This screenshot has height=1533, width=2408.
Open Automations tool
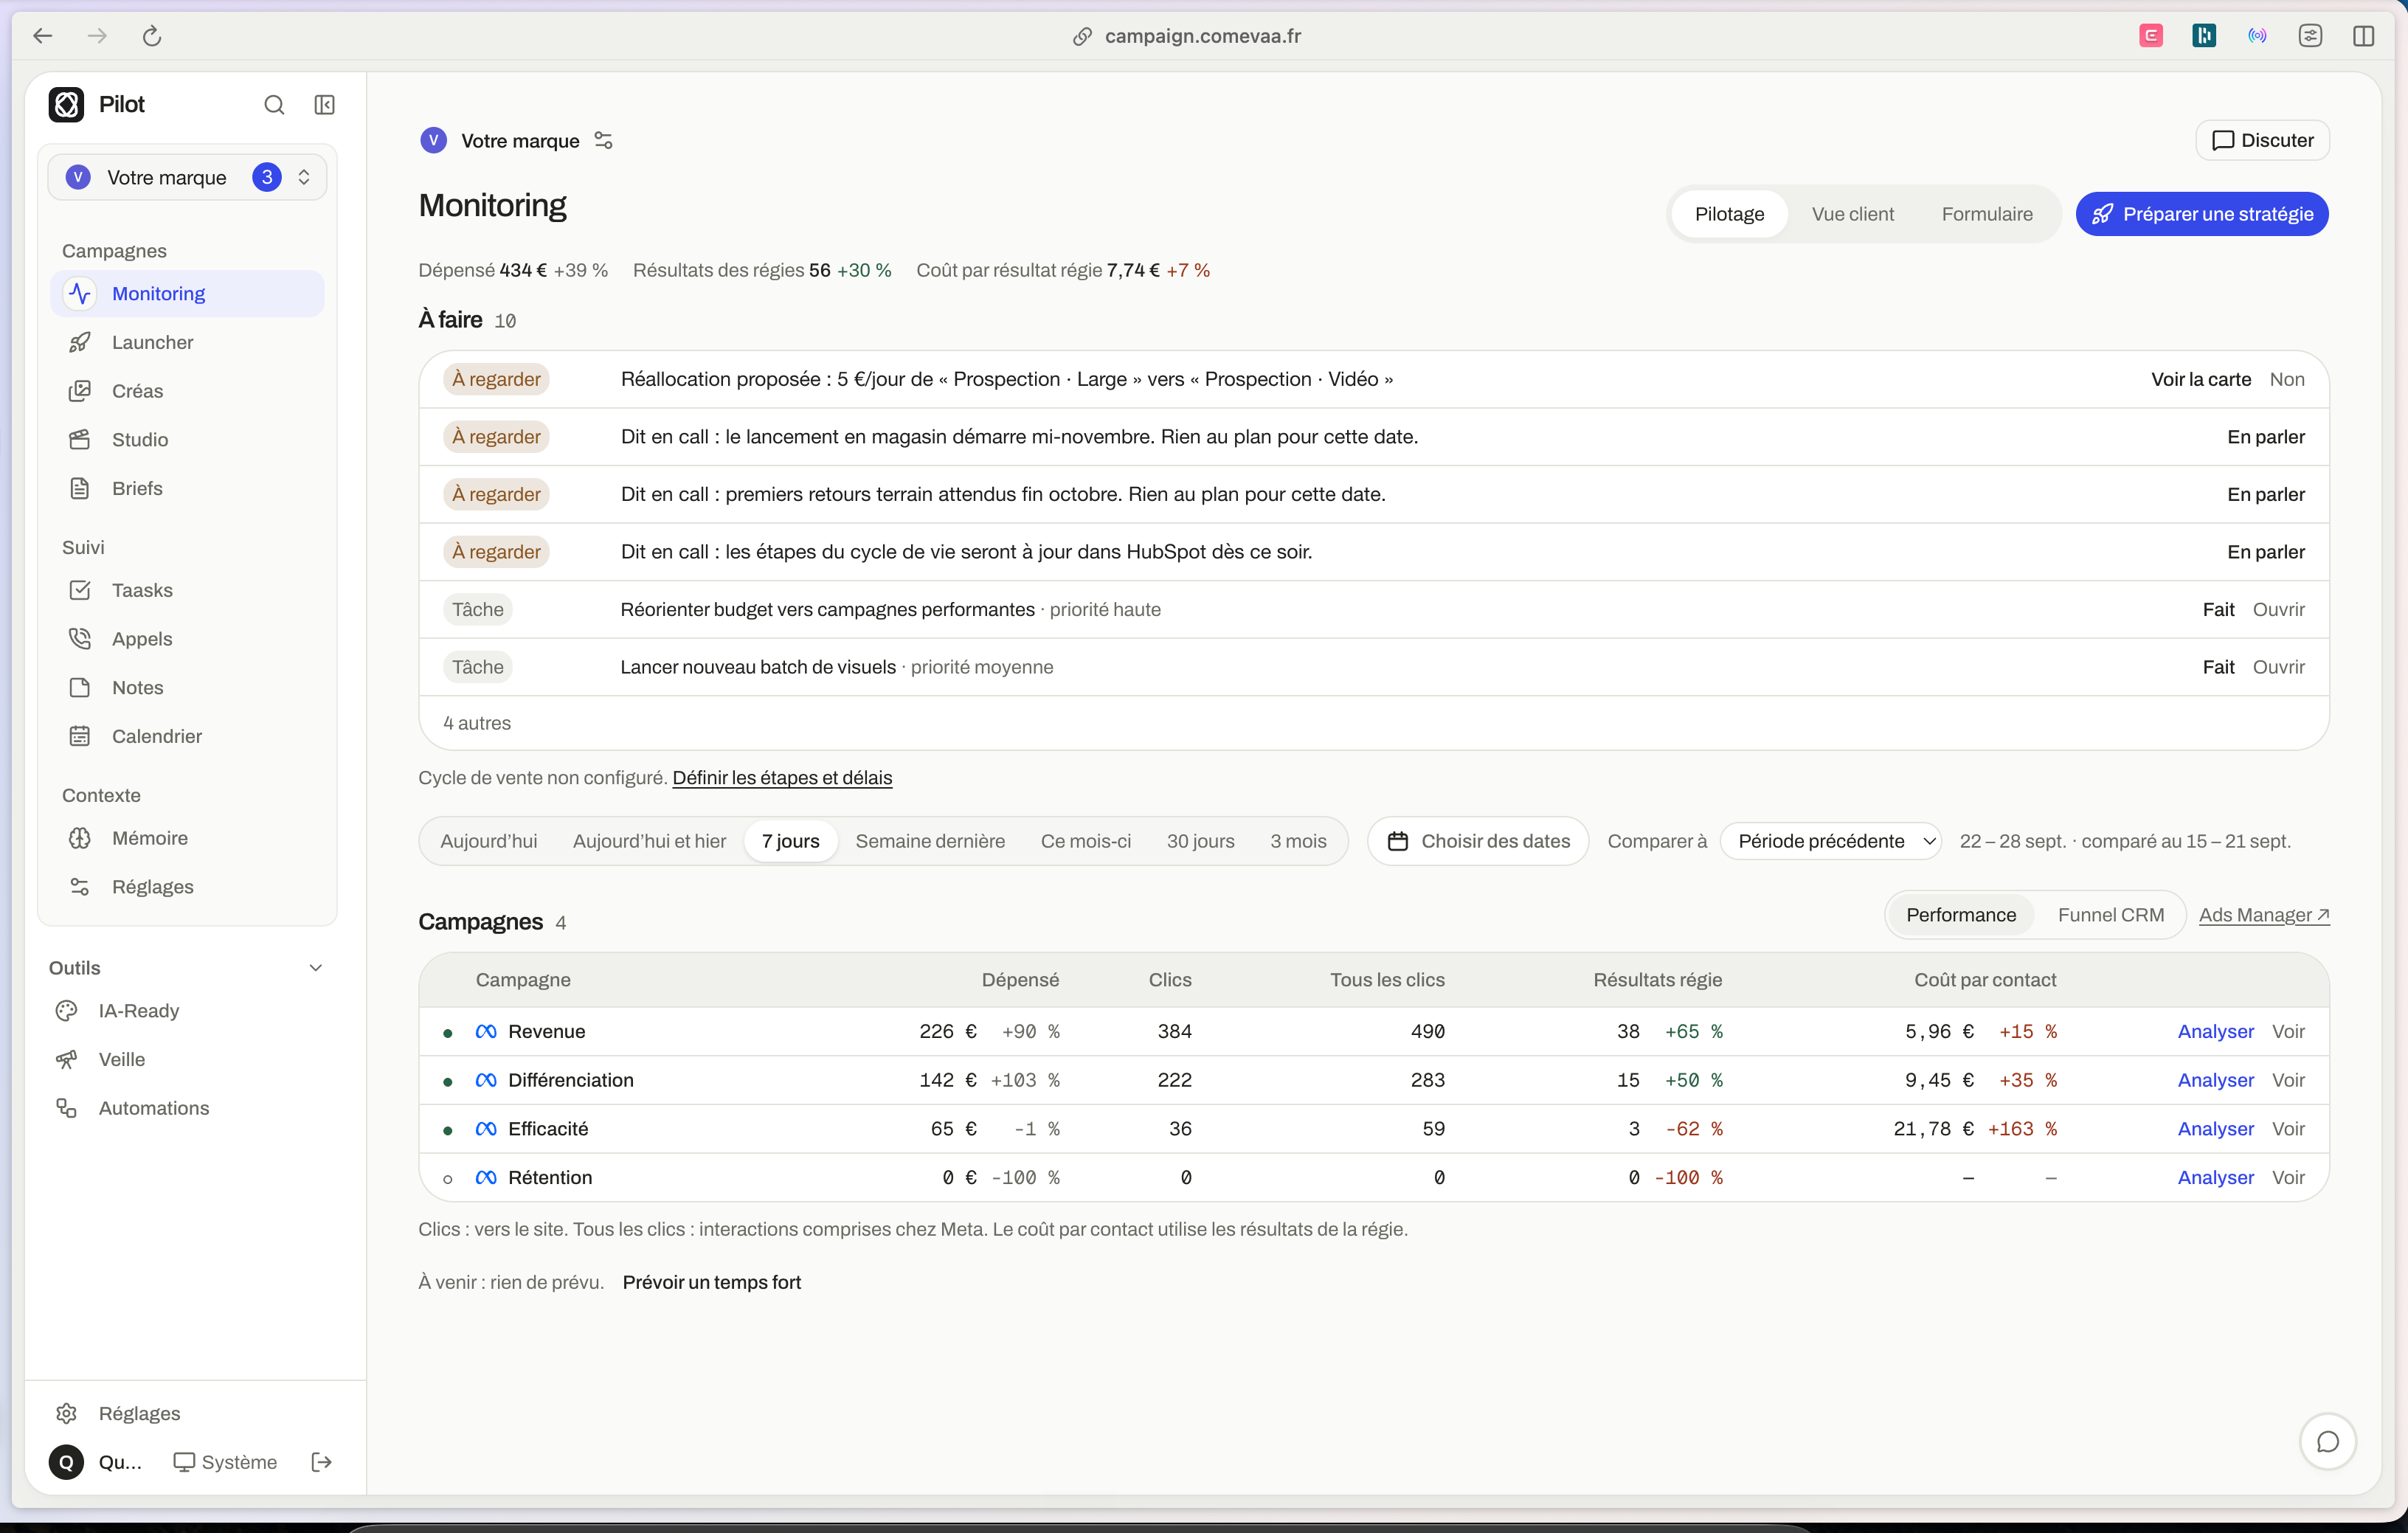(x=187, y=1108)
